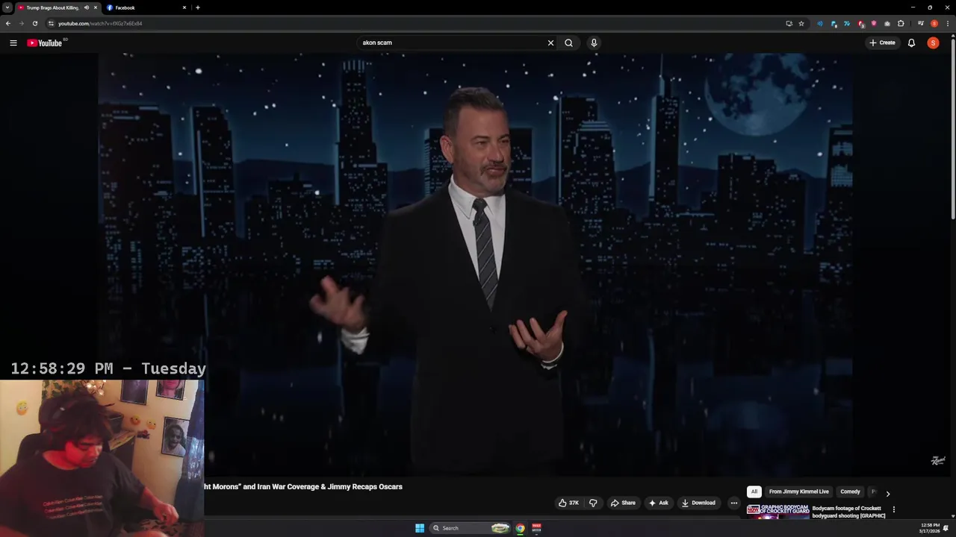View site information icon in address bar
The image size is (956, 537).
click(51, 23)
